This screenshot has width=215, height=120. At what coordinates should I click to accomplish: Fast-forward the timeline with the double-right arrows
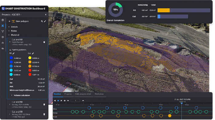pos(83,101)
